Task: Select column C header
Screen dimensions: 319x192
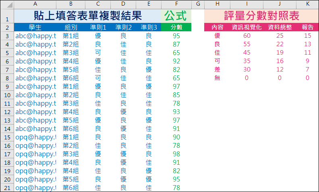Action: point(98,4)
